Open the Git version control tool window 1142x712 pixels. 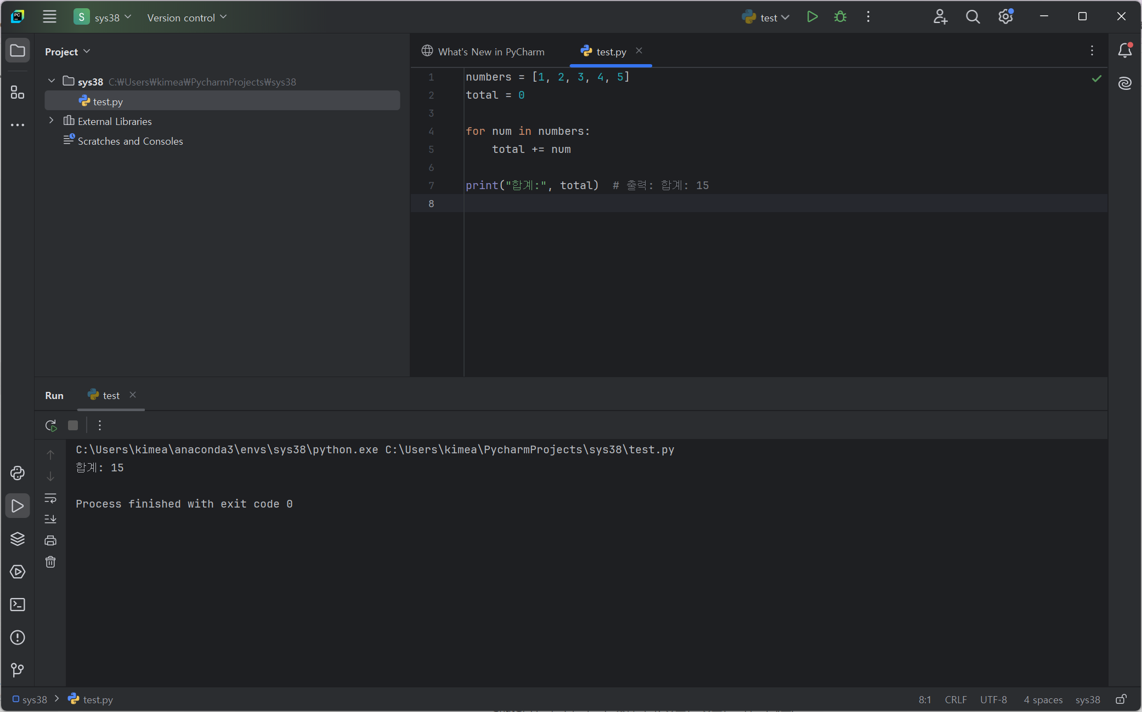[18, 670]
